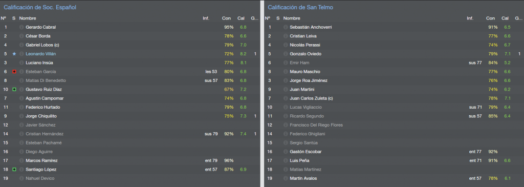Click the info icon beside Gerardo Cabral
This screenshot has height=187, width=524.
[21, 27]
